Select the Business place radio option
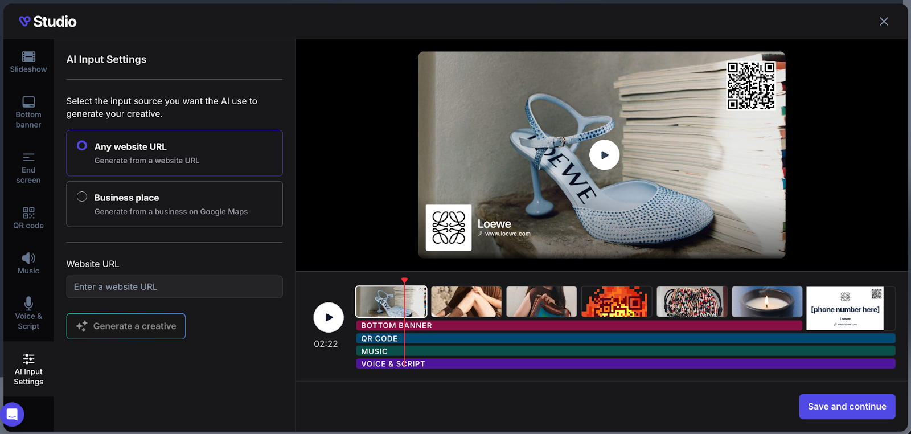 (x=82, y=197)
